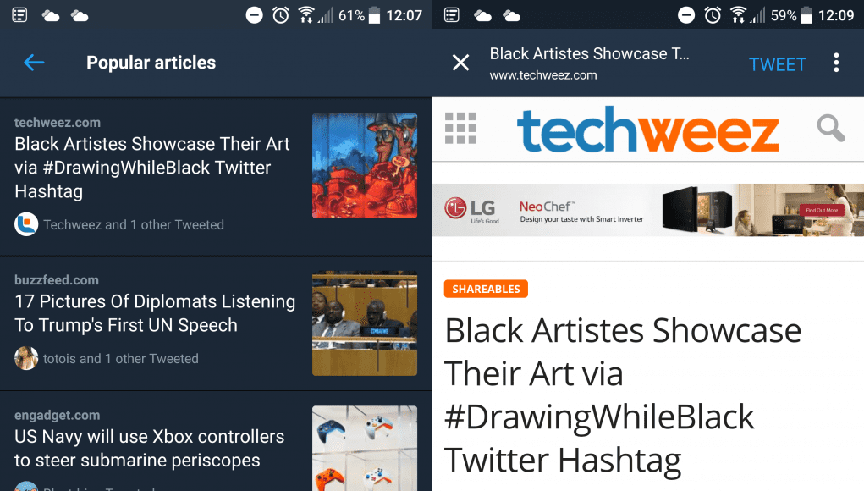This screenshot has width=864, height=491.
Task: Tap the 'Black Artistes Showcase T...' page title
Action: click(590, 53)
